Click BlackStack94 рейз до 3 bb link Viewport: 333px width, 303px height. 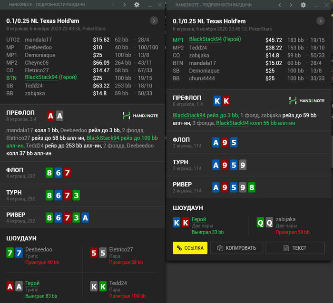(x=206, y=115)
